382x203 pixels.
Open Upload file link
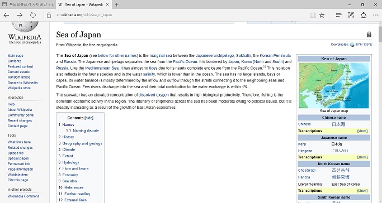pos(15,153)
